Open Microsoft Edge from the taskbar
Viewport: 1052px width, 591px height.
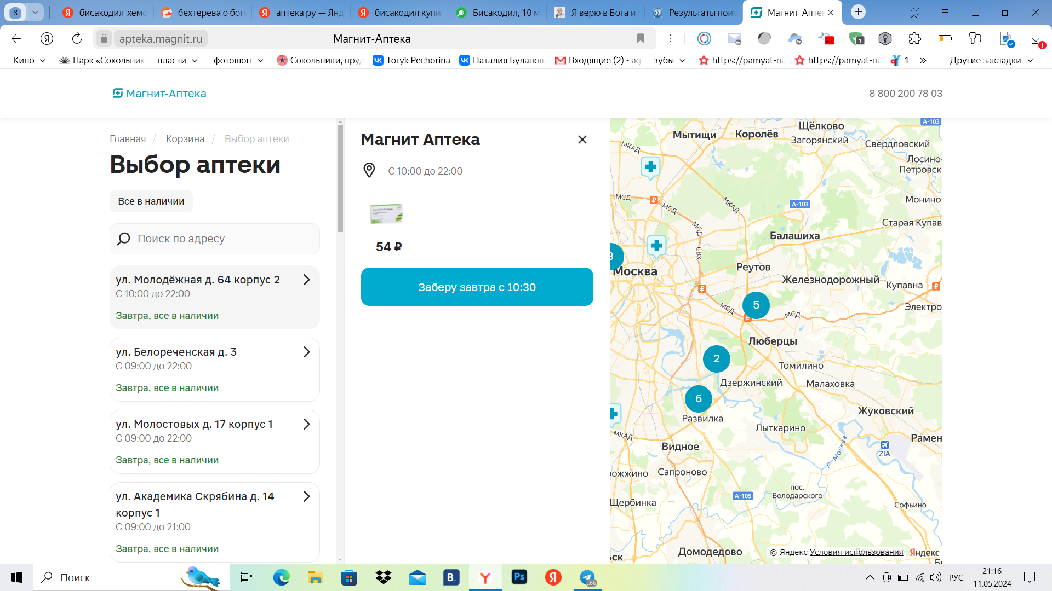coord(282,577)
